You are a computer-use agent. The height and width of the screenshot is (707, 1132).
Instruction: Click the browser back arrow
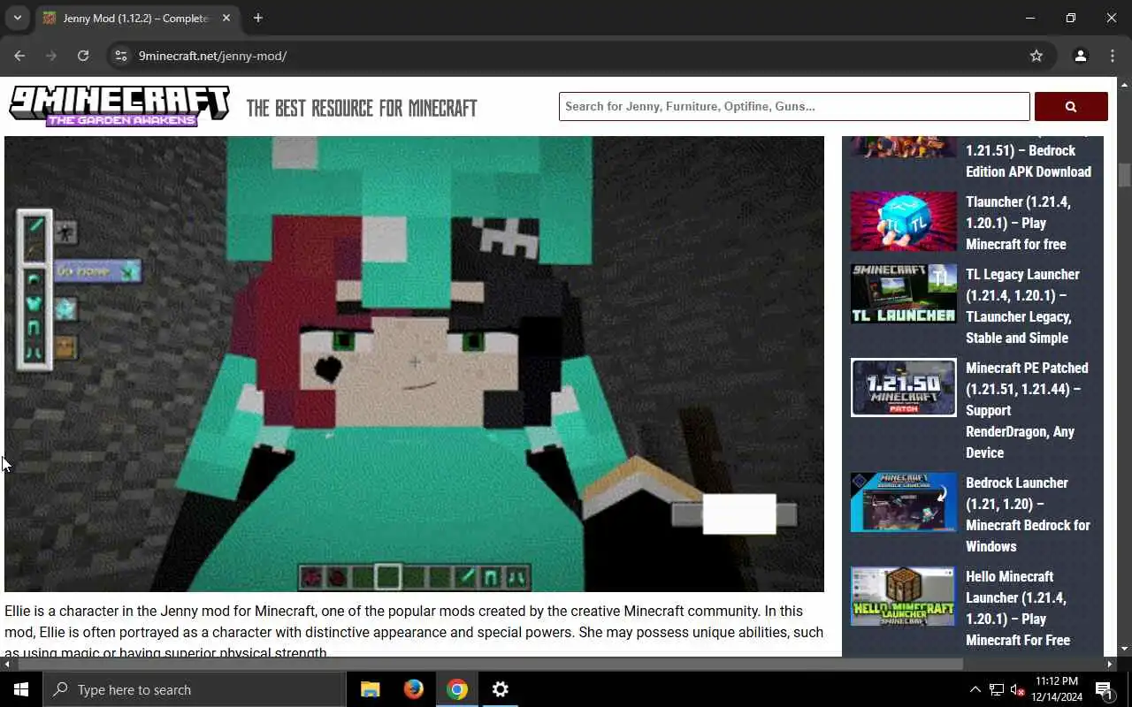[19, 56]
